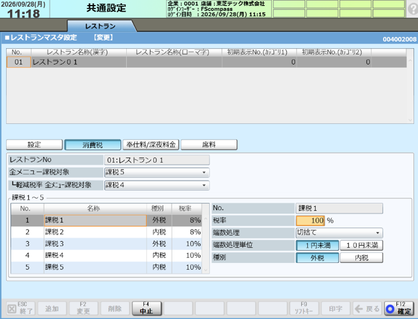The image size is (418, 319).
Task: Open the 全メニュー課税対象 dropdown
Action: click(x=157, y=172)
